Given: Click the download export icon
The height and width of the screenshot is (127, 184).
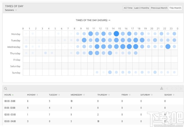Looking at the screenshot, I should [162, 88].
